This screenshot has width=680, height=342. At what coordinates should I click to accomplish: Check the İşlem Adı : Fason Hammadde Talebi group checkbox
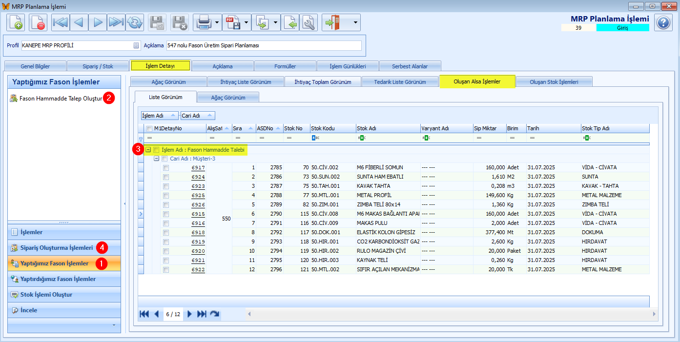click(156, 150)
